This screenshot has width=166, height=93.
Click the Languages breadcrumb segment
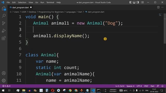pyautogui.click(x=71, y=12)
